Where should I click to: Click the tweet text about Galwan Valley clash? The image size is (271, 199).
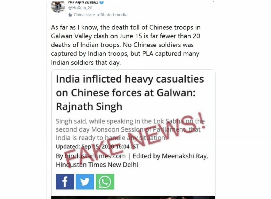pyautogui.click(x=126, y=45)
